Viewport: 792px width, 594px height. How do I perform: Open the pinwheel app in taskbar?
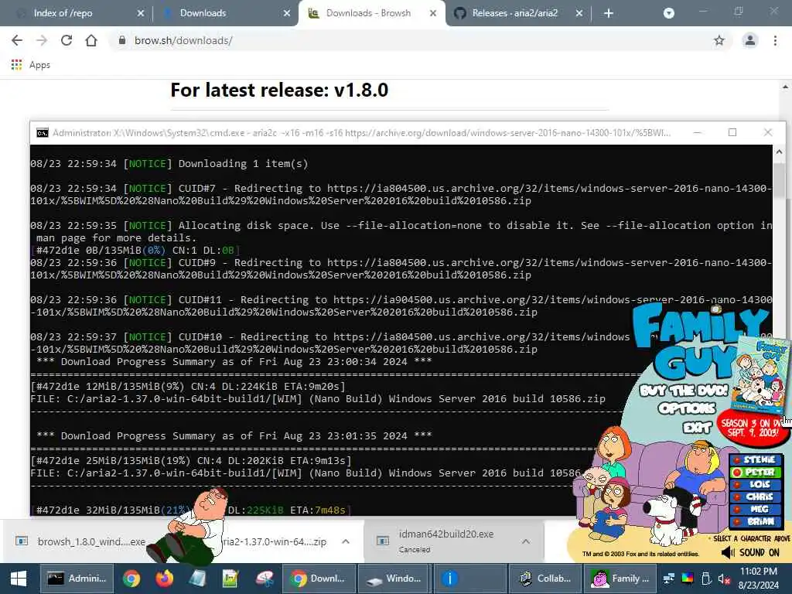click(264, 579)
